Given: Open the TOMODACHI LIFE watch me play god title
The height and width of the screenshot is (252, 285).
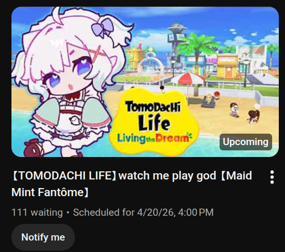Looking at the screenshot, I should [x=132, y=184].
